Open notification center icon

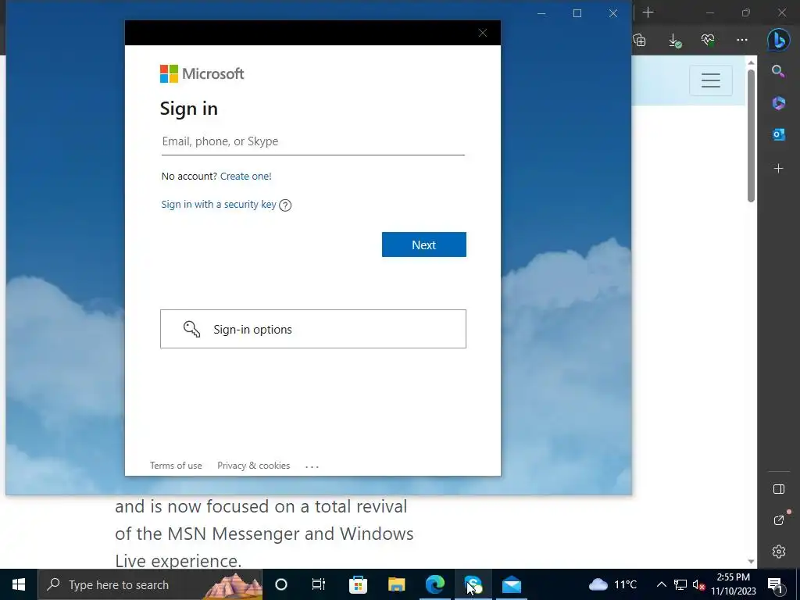[x=776, y=584]
